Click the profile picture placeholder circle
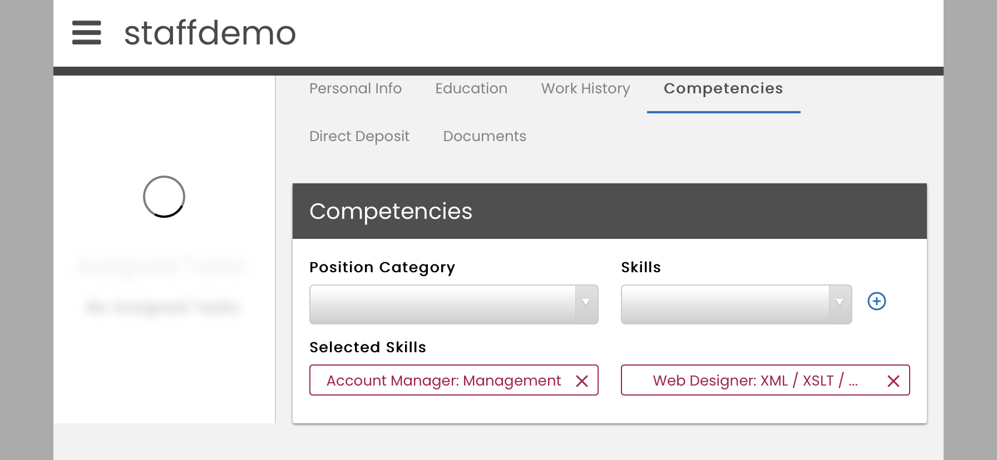The image size is (997, 460). (x=164, y=197)
